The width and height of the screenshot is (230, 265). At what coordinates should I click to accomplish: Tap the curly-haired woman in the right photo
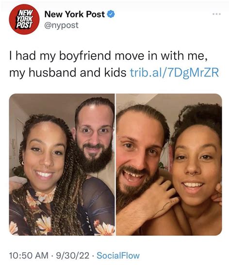[x=197, y=166]
